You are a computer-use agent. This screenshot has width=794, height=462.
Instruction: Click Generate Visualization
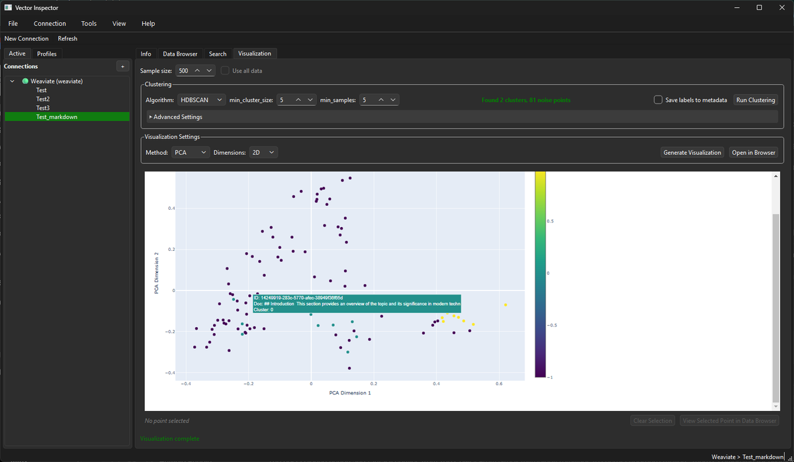point(692,152)
